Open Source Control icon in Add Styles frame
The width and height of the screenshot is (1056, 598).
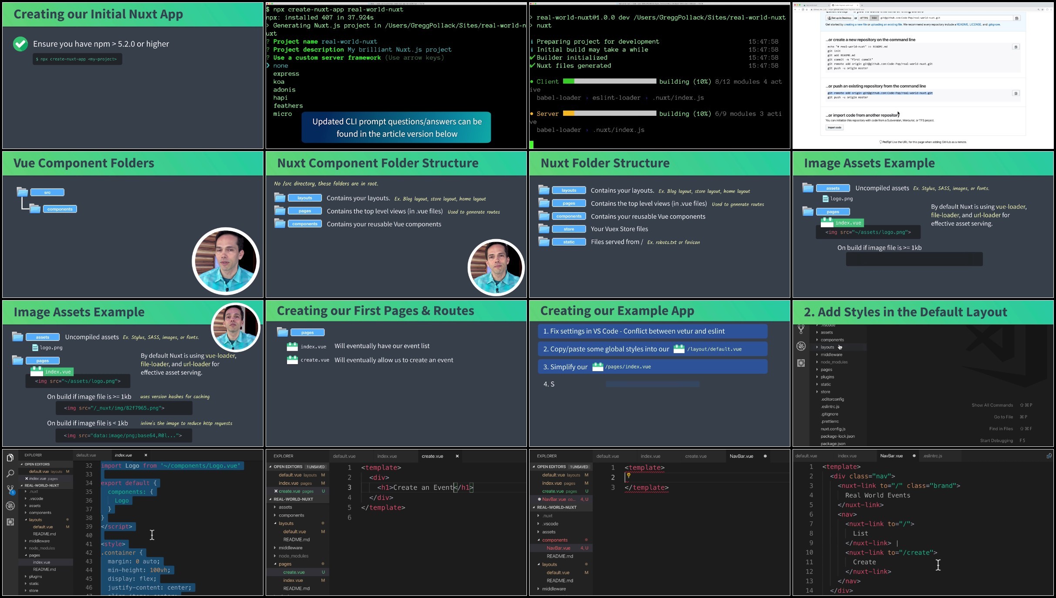[x=801, y=329]
